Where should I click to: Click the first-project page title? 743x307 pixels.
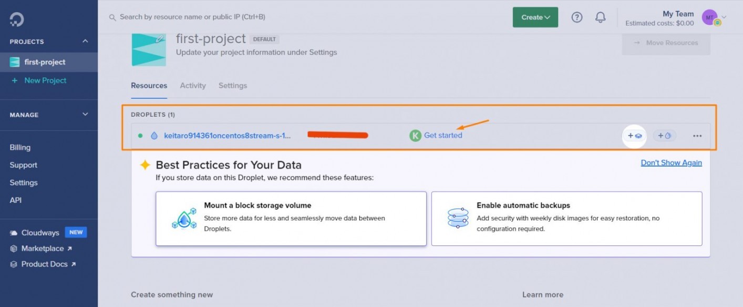(211, 39)
